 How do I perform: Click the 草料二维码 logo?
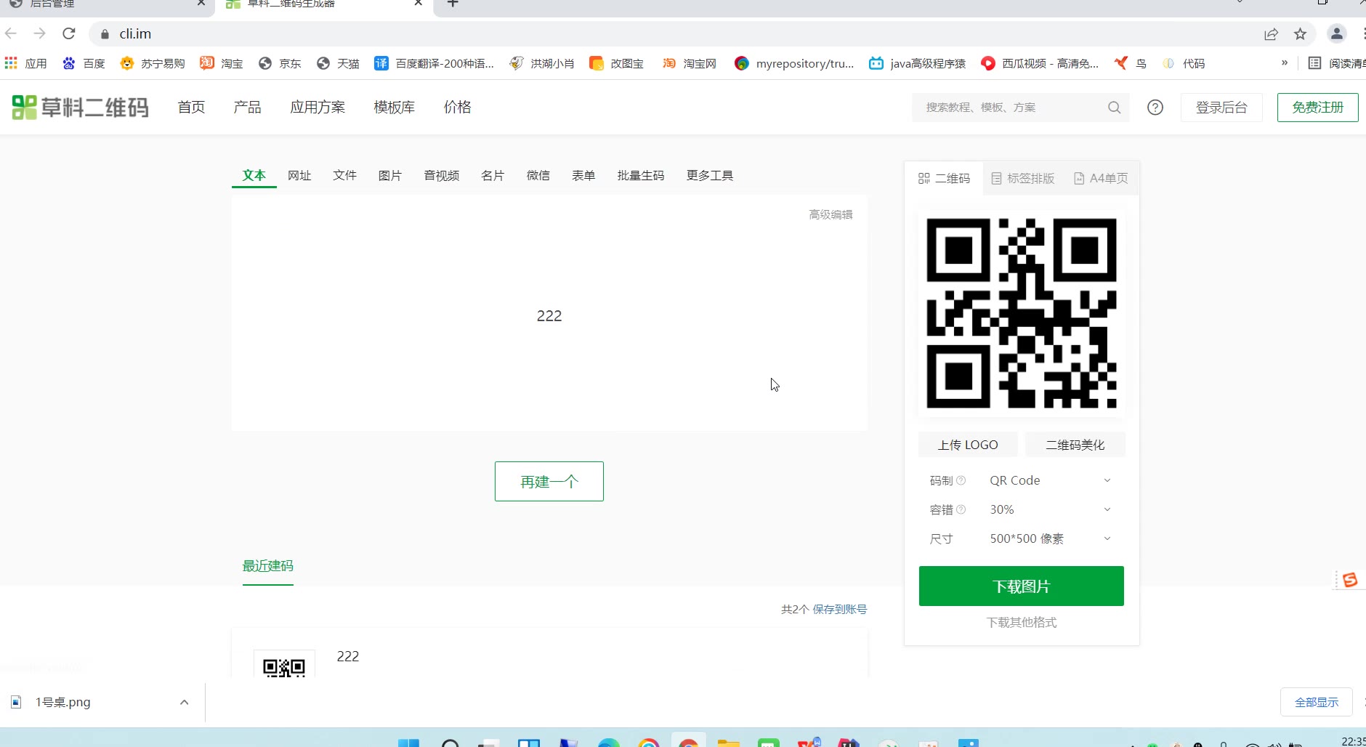point(81,108)
